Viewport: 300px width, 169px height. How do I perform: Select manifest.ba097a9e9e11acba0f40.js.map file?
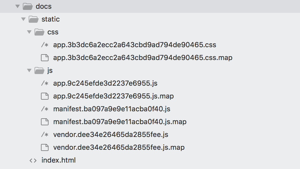(120, 122)
